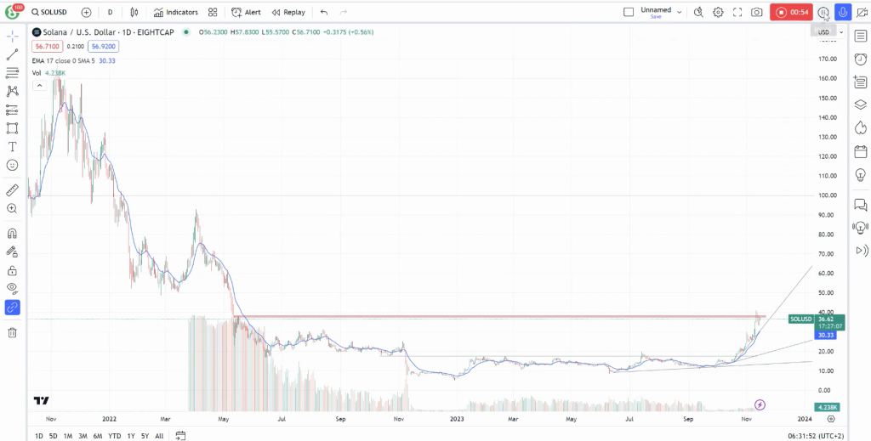Open the Indicators menu

pyautogui.click(x=176, y=12)
